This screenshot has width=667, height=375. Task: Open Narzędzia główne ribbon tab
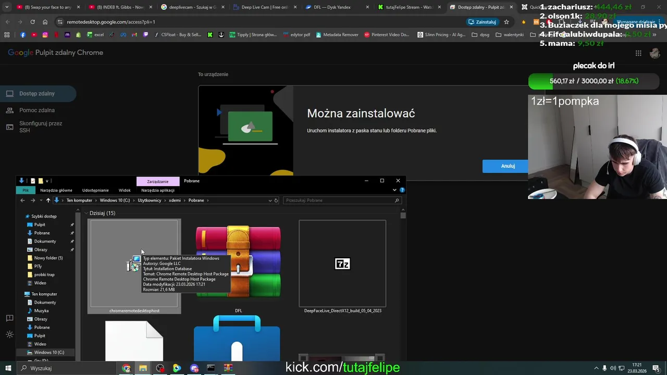[56, 190]
